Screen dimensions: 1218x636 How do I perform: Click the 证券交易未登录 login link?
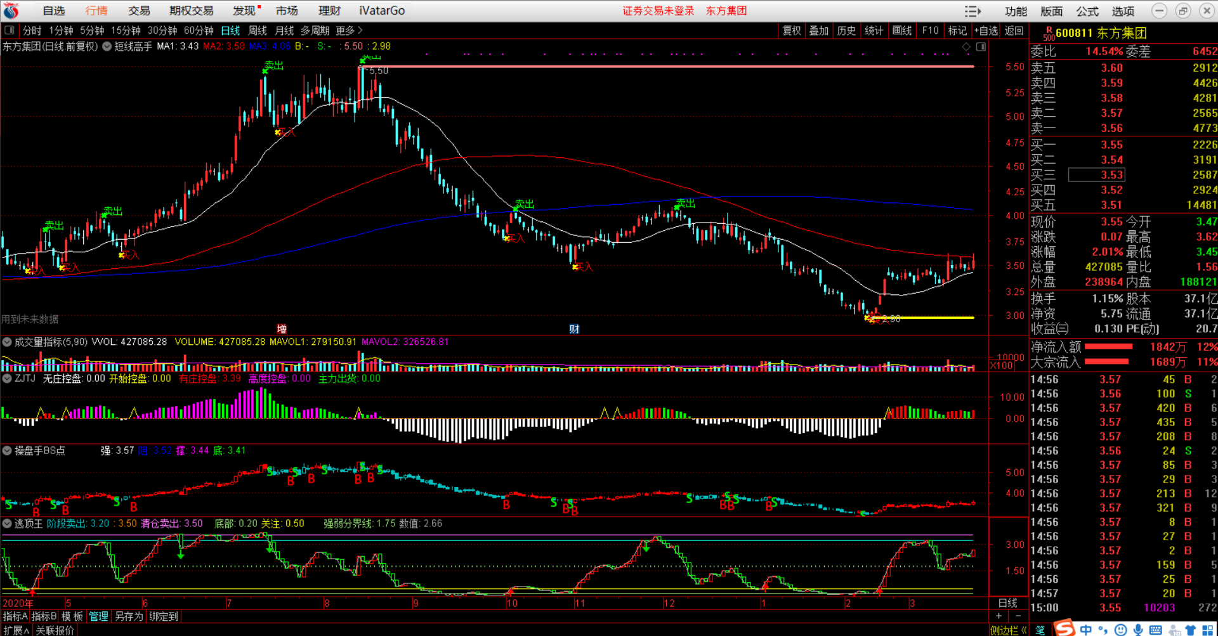658,11
